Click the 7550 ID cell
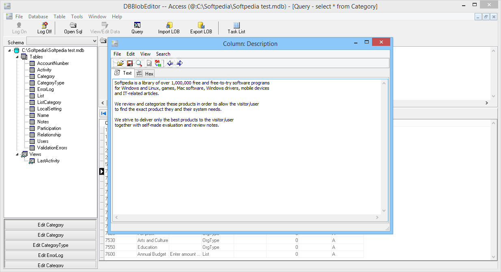The height and width of the screenshot is (272, 501). tap(120, 247)
